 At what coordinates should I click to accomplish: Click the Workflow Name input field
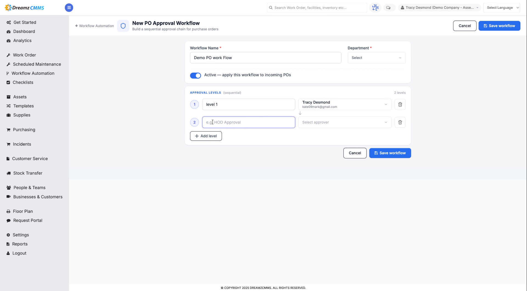pos(265,58)
